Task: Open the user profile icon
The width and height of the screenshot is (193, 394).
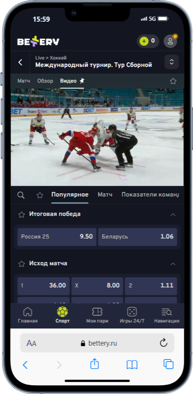Action: [x=170, y=41]
